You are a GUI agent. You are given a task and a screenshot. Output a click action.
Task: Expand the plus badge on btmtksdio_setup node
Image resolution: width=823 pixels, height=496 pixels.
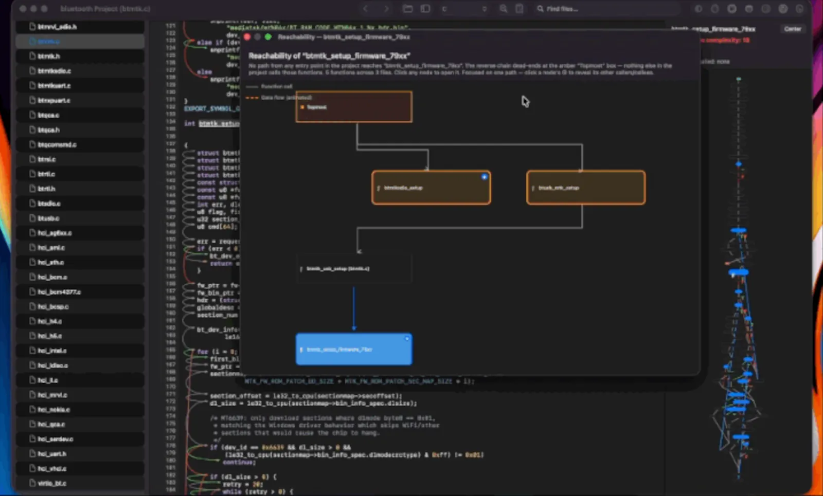[x=484, y=177]
